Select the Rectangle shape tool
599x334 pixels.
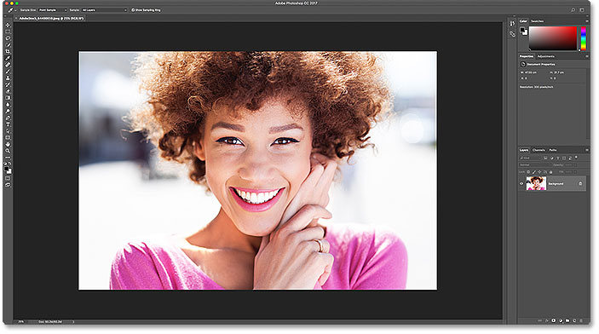point(8,138)
